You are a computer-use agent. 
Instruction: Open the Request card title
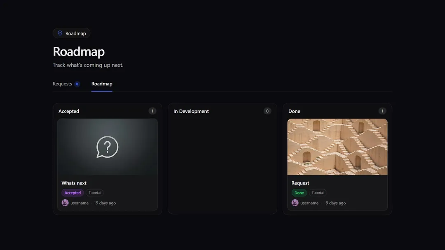coord(300,183)
